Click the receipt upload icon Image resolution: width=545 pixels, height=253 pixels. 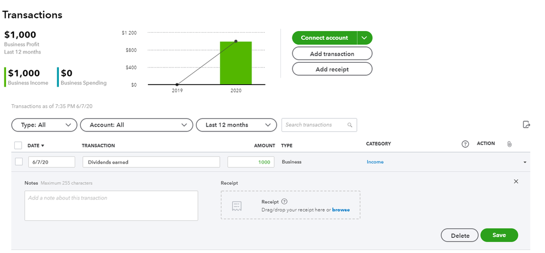pos(237,206)
